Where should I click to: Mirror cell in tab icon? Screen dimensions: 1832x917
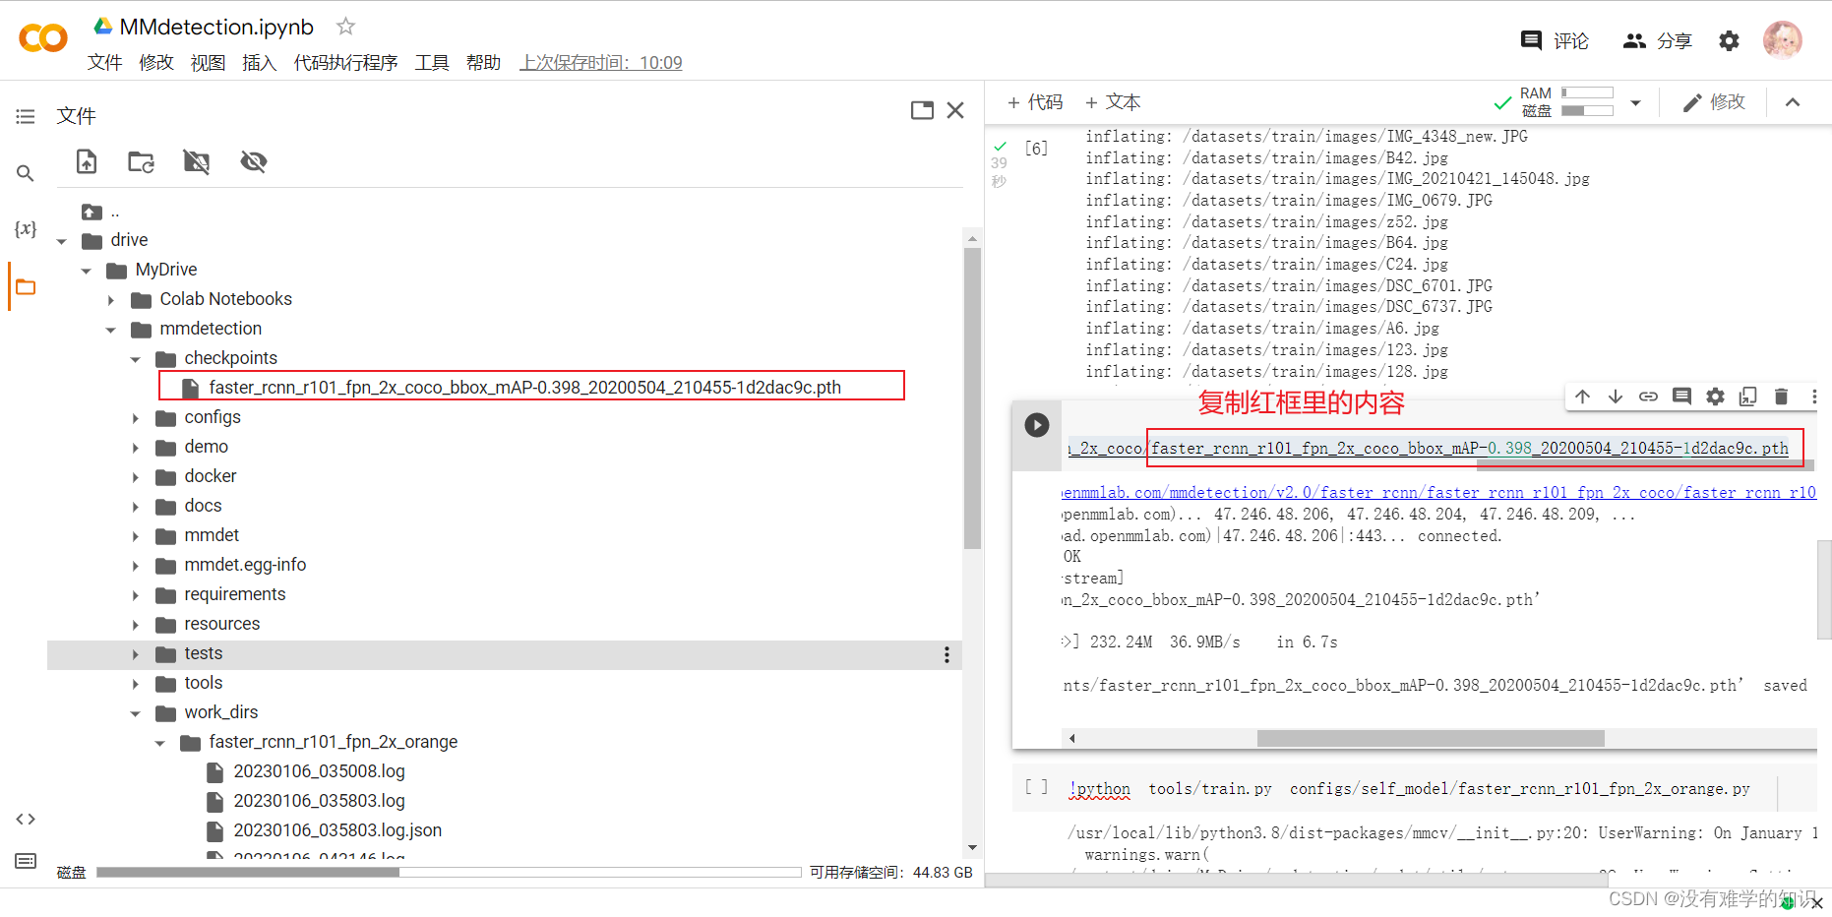(x=1747, y=397)
